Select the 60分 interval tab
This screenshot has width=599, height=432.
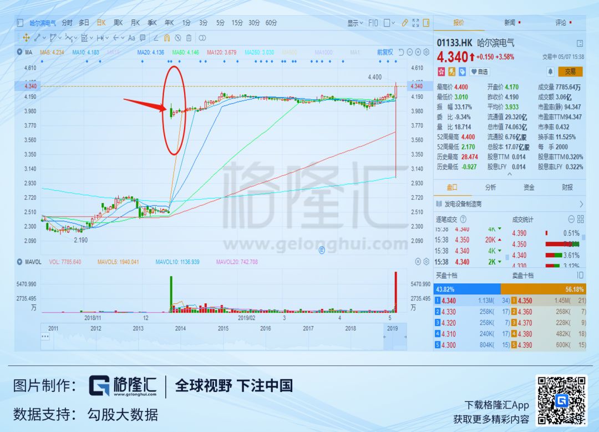271,23
